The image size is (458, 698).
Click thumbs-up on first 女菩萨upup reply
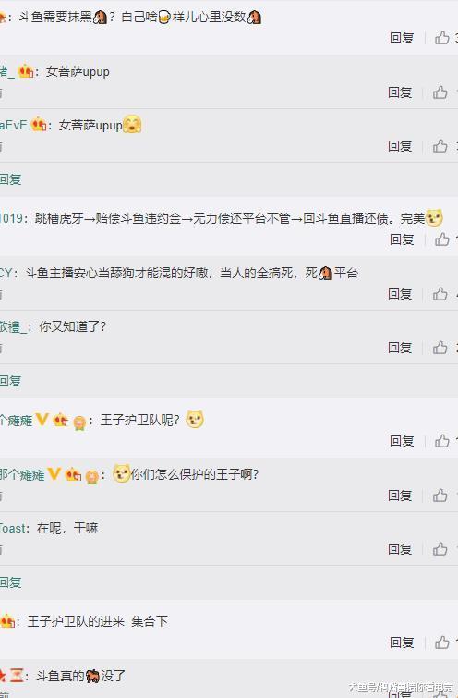pyautogui.click(x=440, y=92)
